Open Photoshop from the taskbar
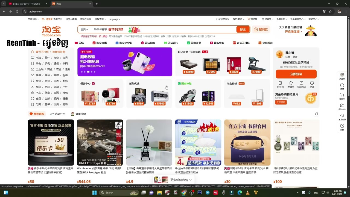The width and height of the screenshot is (350, 197). coord(199,193)
